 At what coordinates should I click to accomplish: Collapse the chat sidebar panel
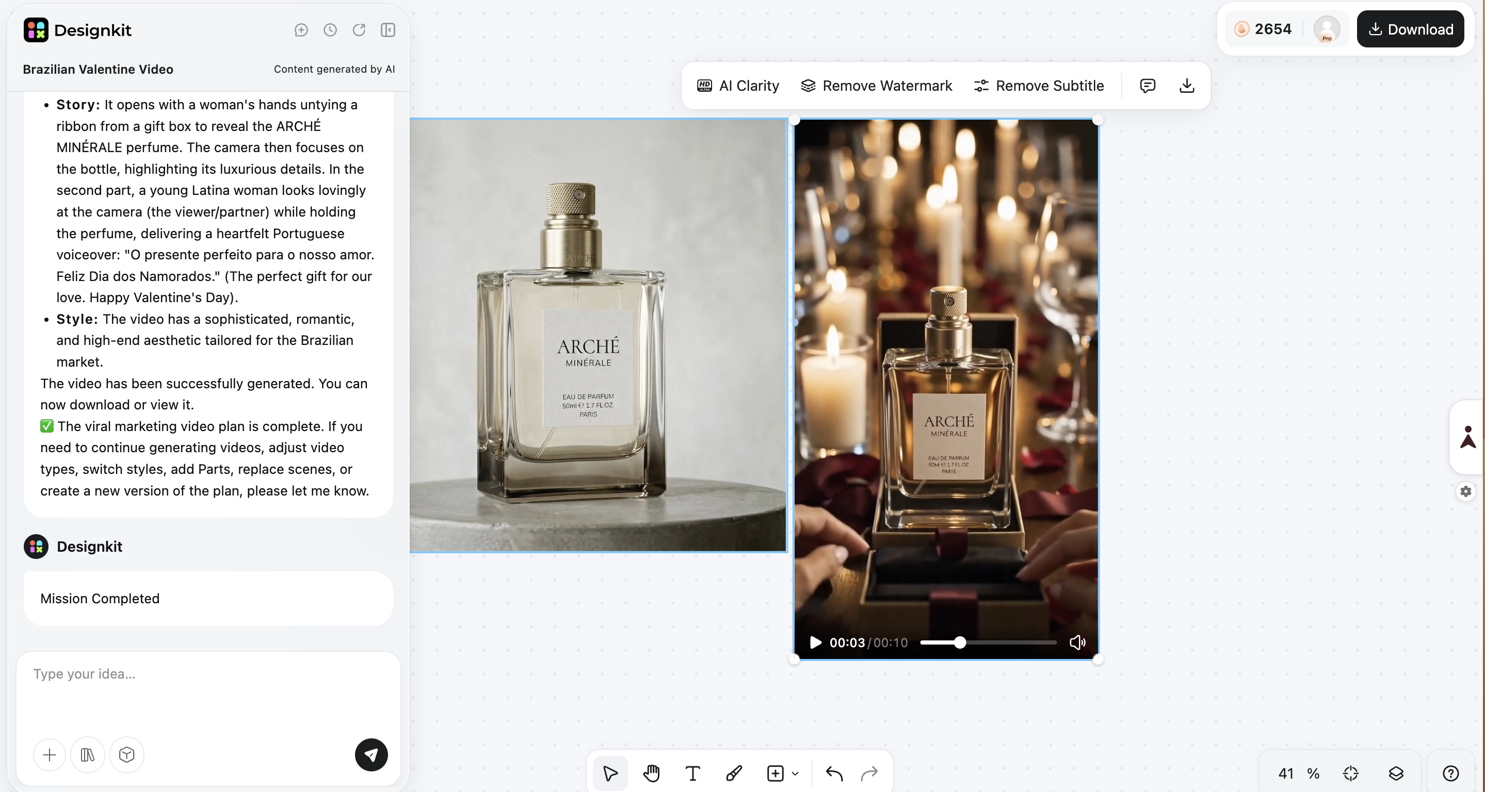[x=388, y=30]
